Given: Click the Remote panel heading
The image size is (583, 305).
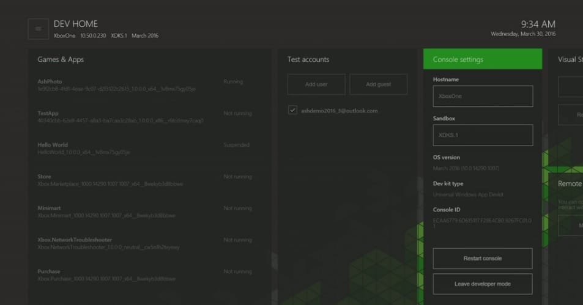Looking at the screenshot, I should point(570,183).
